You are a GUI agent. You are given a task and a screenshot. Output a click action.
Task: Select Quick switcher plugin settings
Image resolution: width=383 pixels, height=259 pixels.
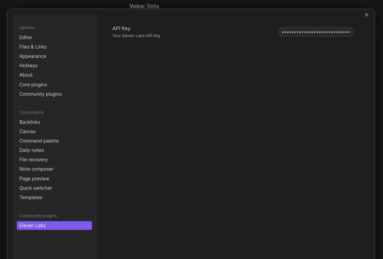[x=35, y=188]
